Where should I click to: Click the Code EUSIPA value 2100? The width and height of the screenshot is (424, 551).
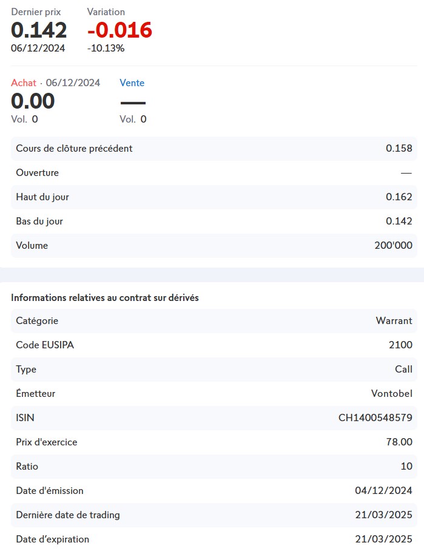pos(400,345)
